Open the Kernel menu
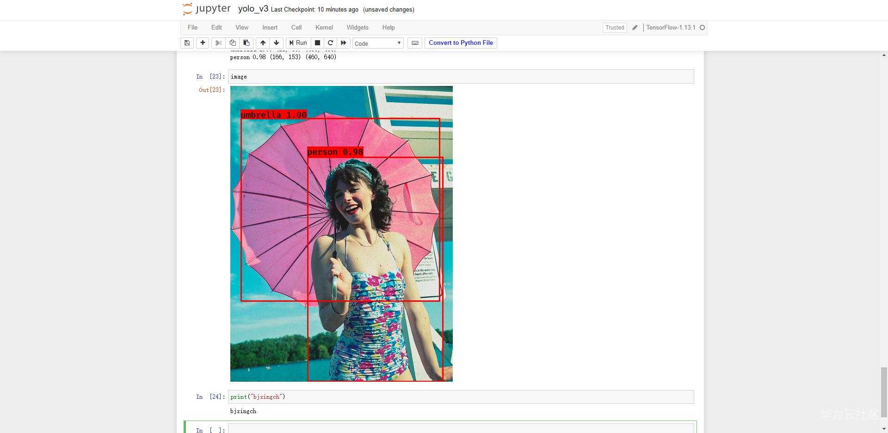888x433 pixels. [x=324, y=28]
